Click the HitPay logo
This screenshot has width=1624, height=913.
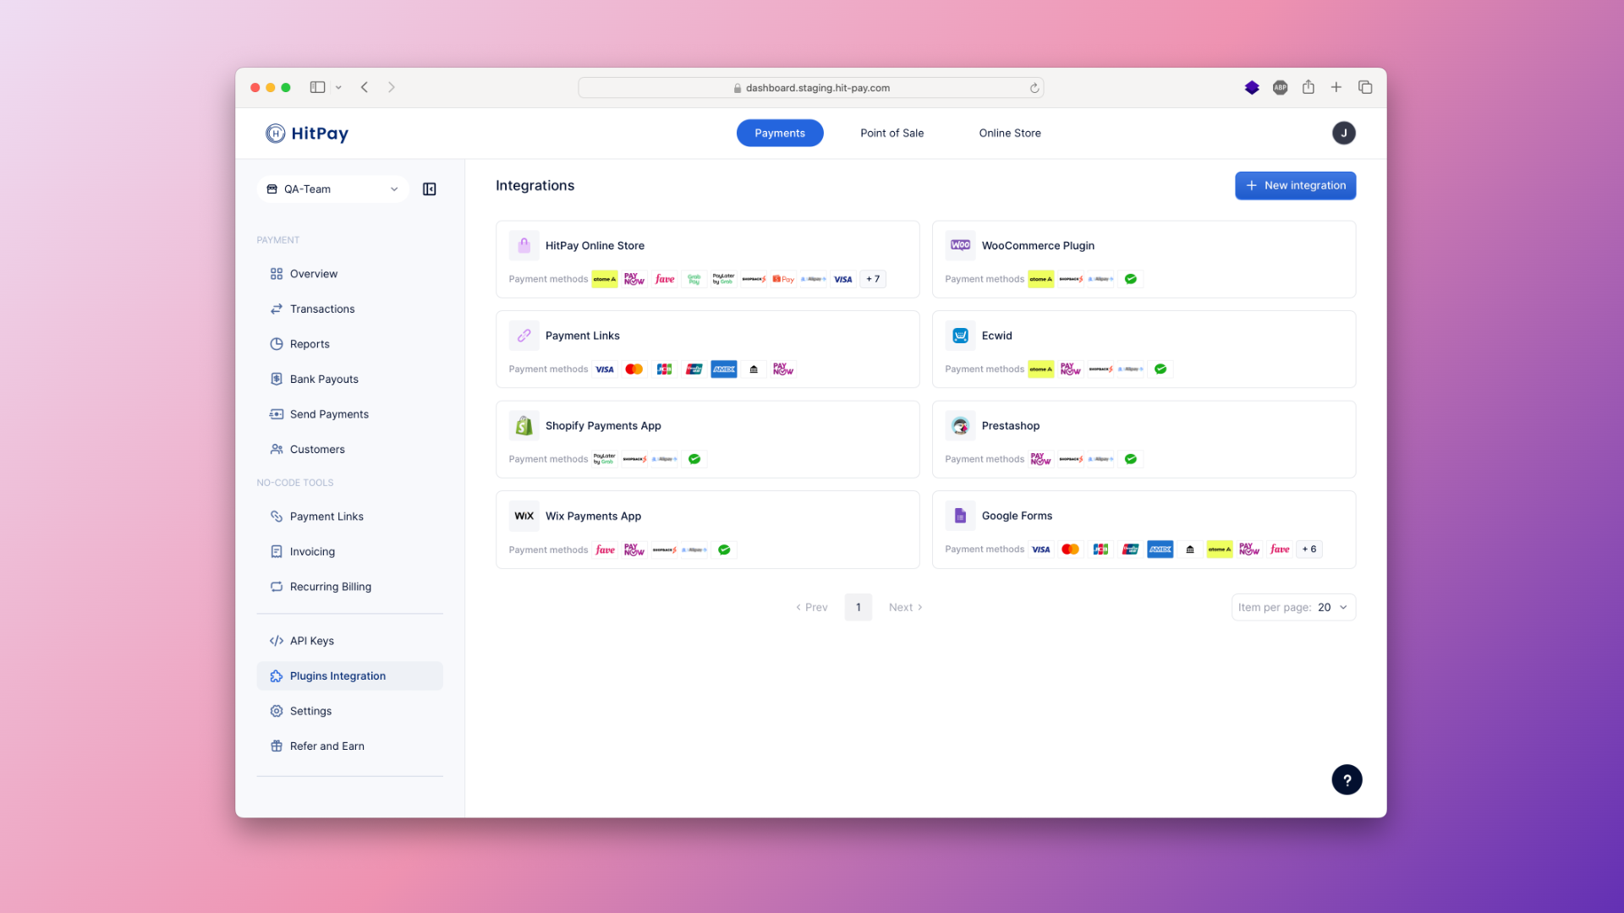point(306,134)
